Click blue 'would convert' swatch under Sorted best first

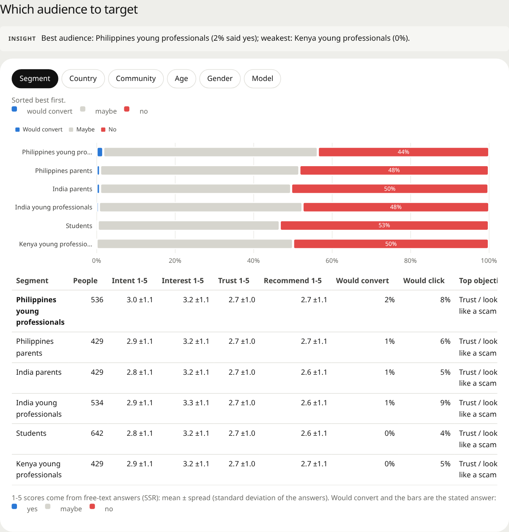[x=14, y=109]
